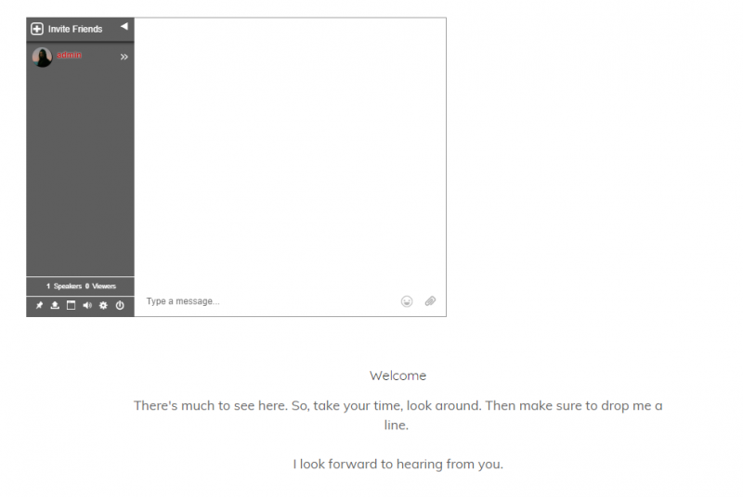
Task: Open chat in pop-out window icon
Action: [72, 305]
